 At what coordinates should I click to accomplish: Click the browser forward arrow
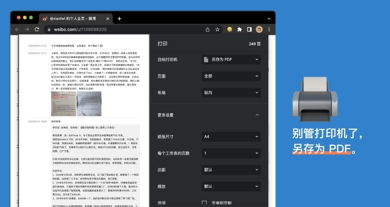(x=27, y=29)
